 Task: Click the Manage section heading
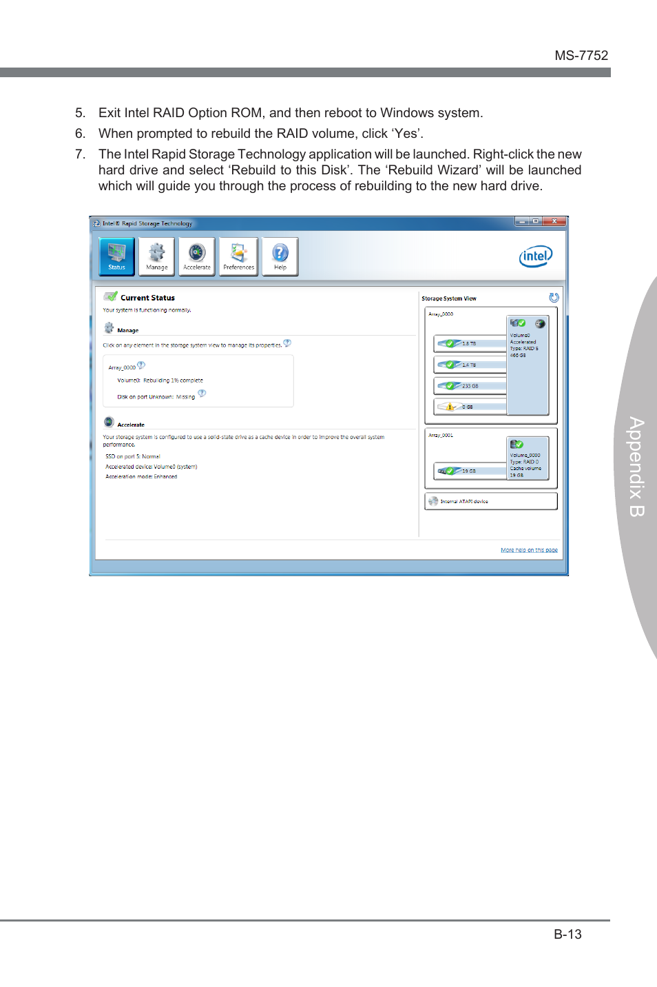[x=128, y=330]
